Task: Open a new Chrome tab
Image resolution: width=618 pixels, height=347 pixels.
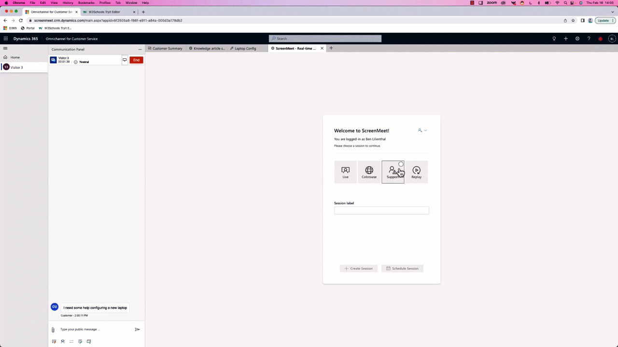Action: [143, 12]
